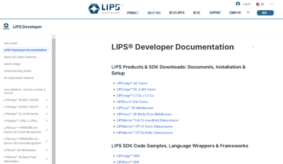Open the LIPSFace HW Series link
This screenshot has width=283, height=164.
click(132, 102)
